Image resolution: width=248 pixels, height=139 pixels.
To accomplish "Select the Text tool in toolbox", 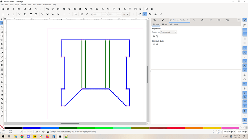I will coord(2,65).
